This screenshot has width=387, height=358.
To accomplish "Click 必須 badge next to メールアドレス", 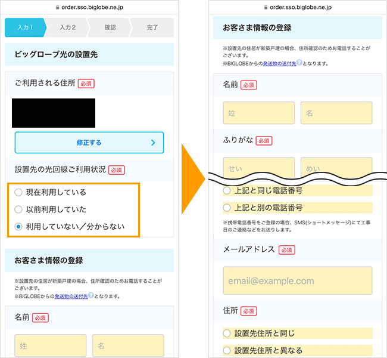I will [x=287, y=250].
